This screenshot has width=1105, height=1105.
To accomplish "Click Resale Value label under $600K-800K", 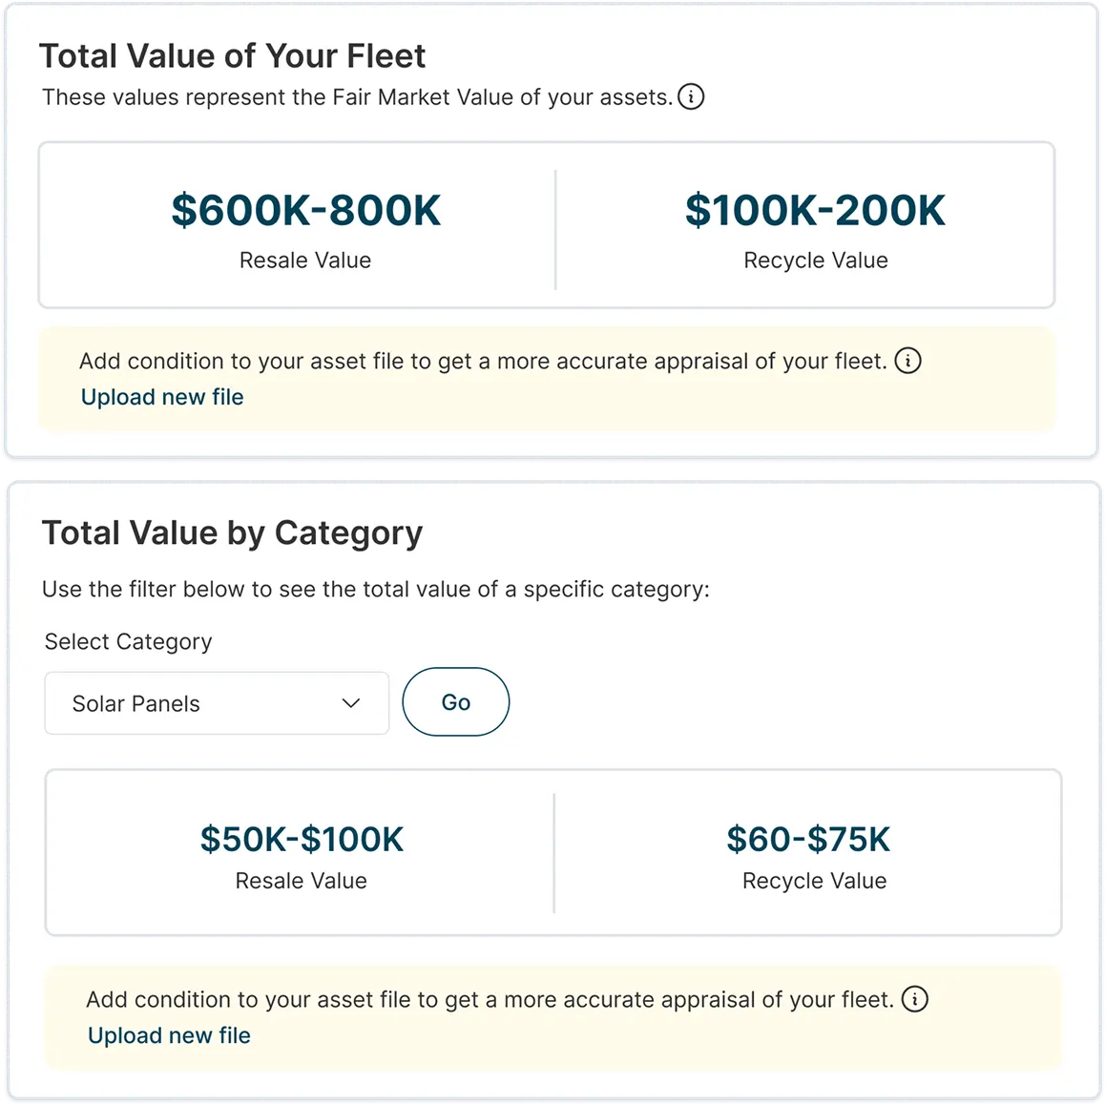I will click(305, 261).
